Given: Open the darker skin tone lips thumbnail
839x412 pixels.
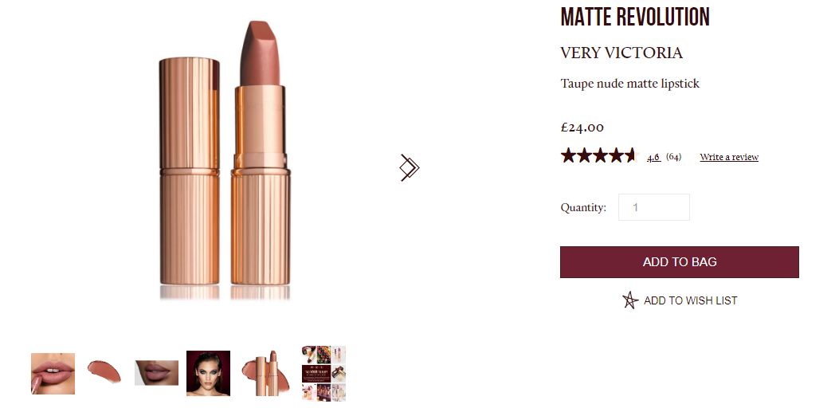Looking at the screenshot, I should [156, 373].
